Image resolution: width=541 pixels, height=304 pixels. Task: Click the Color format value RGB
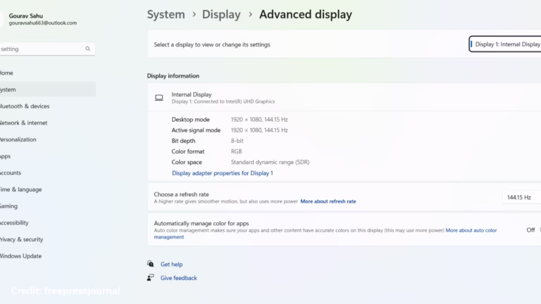(237, 151)
